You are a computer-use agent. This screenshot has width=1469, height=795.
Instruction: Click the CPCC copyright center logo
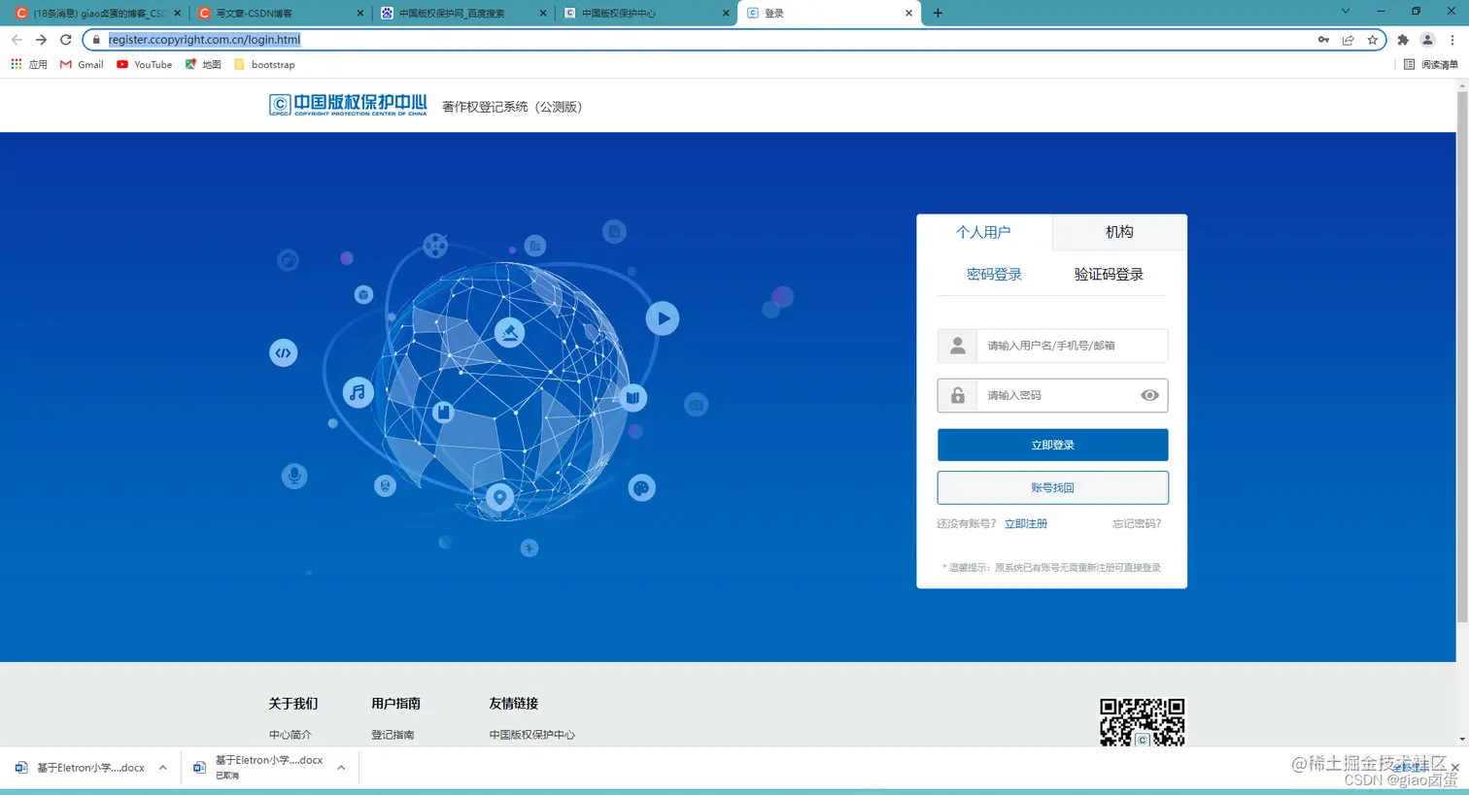(x=348, y=104)
